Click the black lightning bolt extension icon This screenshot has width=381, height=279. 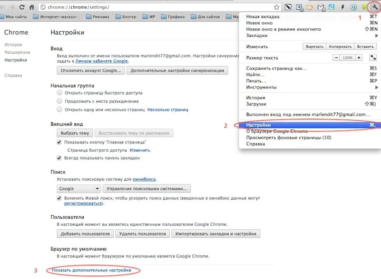pyautogui.click(x=342, y=7)
